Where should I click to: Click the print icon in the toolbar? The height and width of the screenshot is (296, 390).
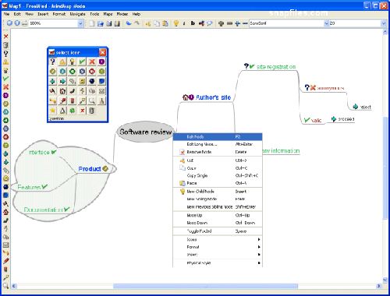point(25,23)
